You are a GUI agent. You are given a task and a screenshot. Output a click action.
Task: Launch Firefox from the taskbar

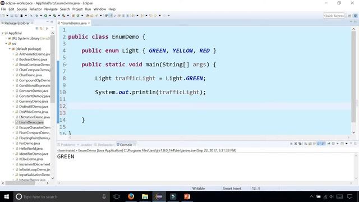[131, 196]
